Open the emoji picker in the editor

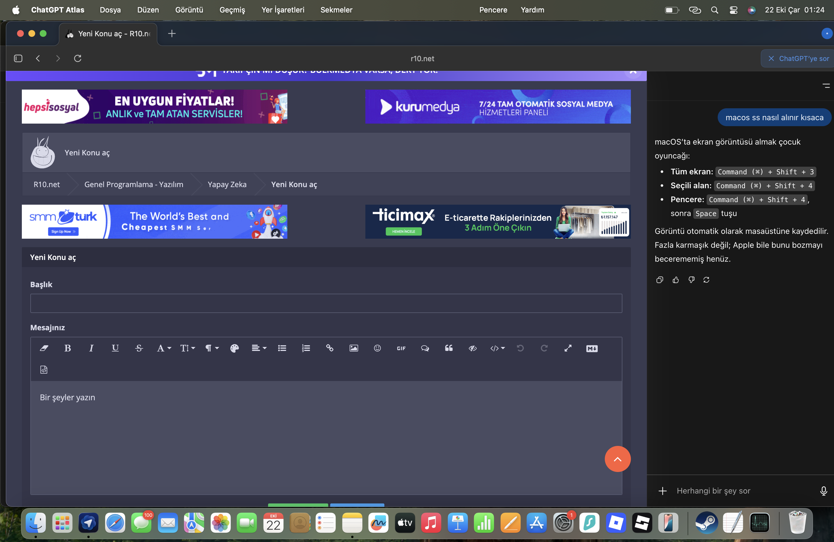(x=377, y=348)
